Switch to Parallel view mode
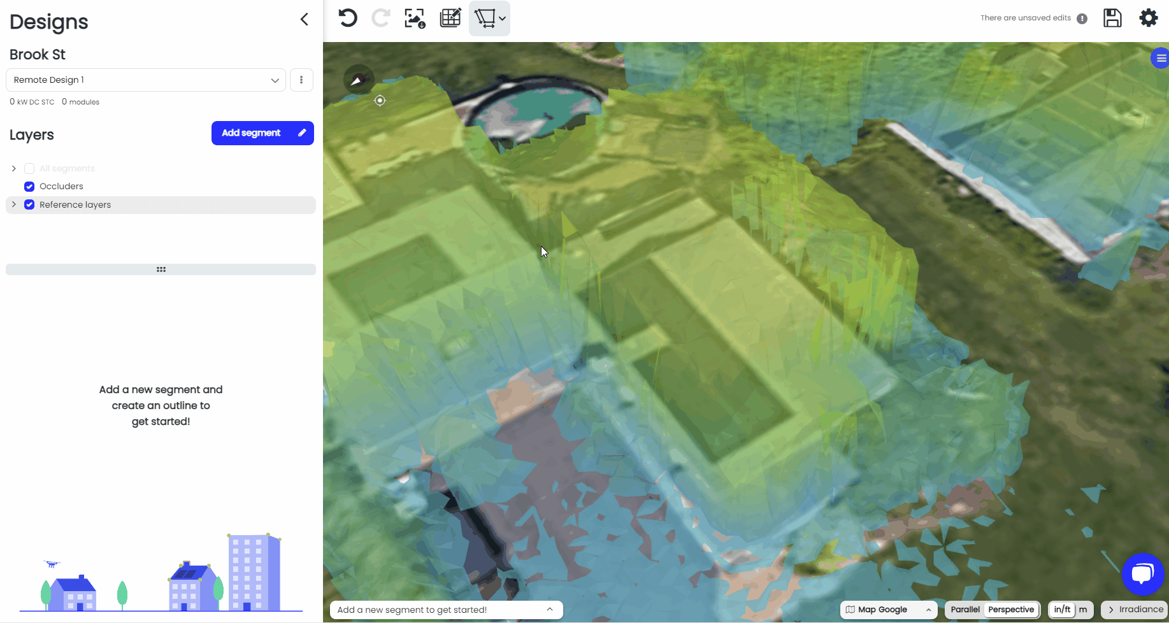The image size is (1169, 623). click(965, 610)
